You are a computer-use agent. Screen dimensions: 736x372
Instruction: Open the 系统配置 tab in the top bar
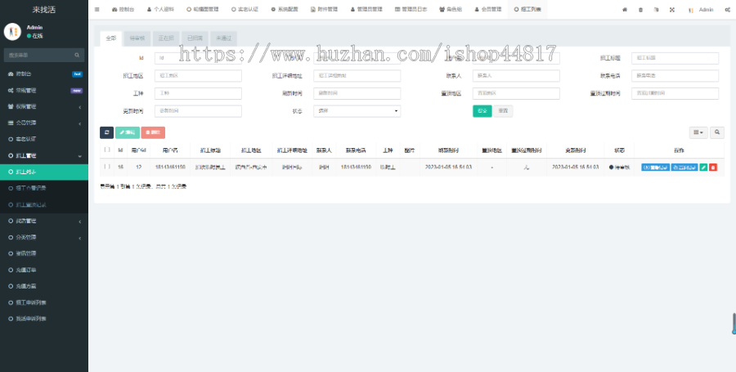pos(285,9)
